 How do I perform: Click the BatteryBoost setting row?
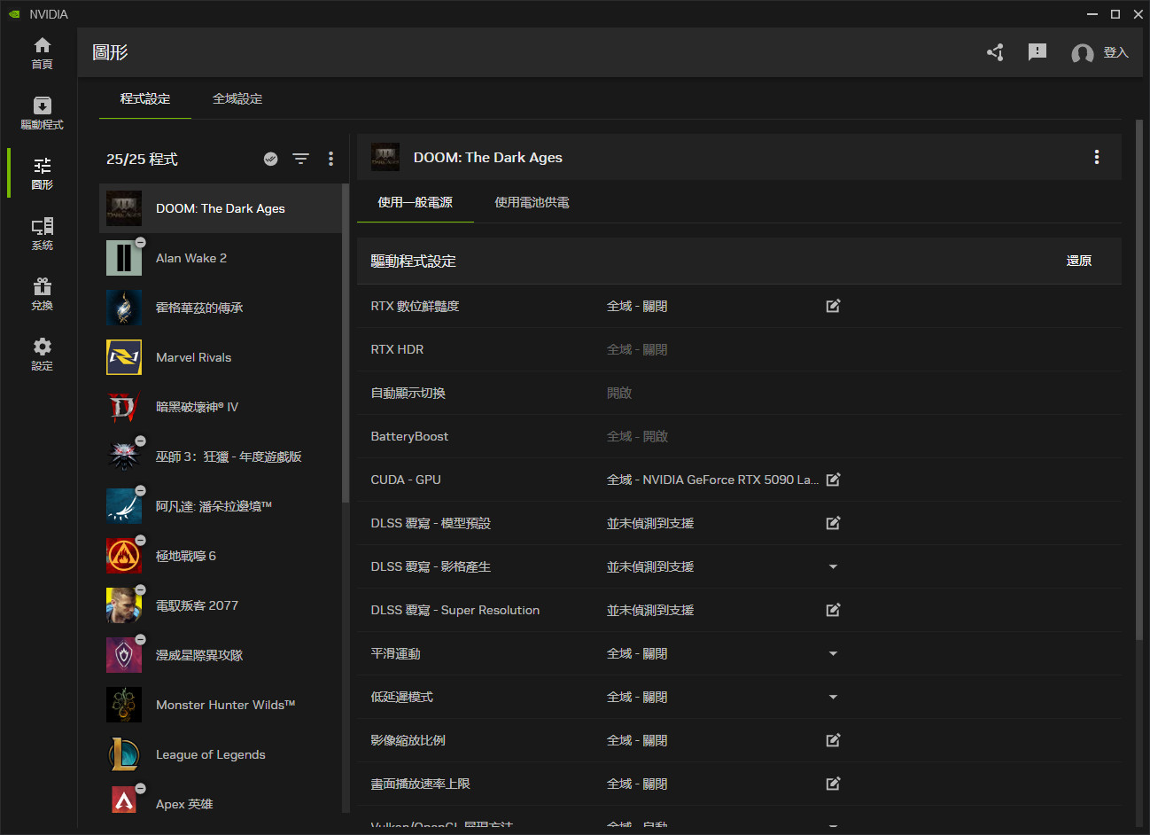coord(739,436)
